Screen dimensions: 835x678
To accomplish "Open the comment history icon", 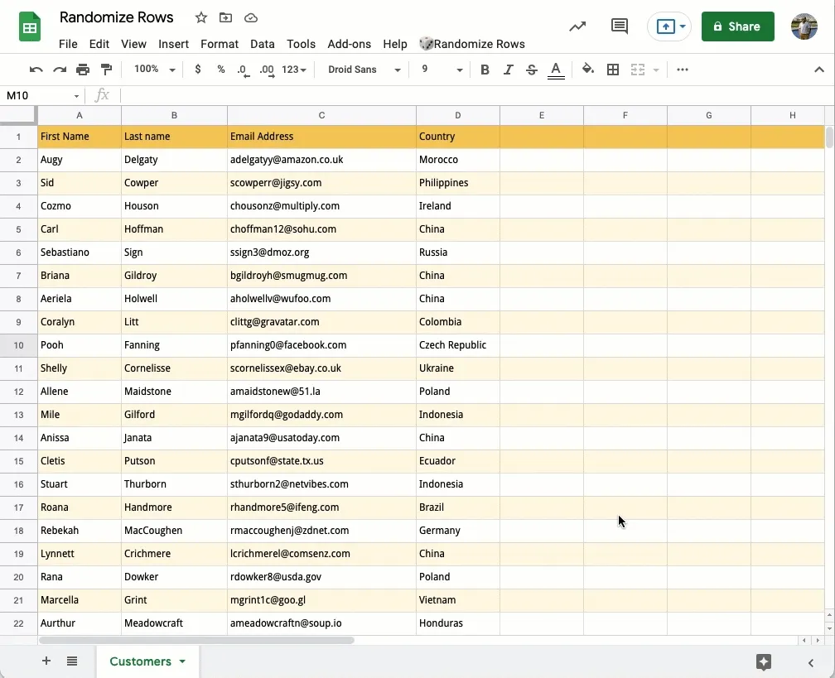I will pos(620,26).
